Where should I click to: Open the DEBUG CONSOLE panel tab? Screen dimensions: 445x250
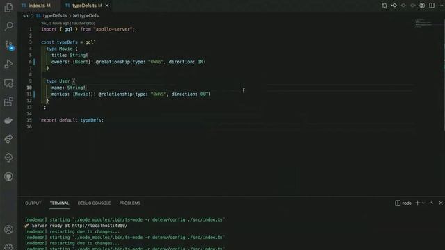pos(95,203)
